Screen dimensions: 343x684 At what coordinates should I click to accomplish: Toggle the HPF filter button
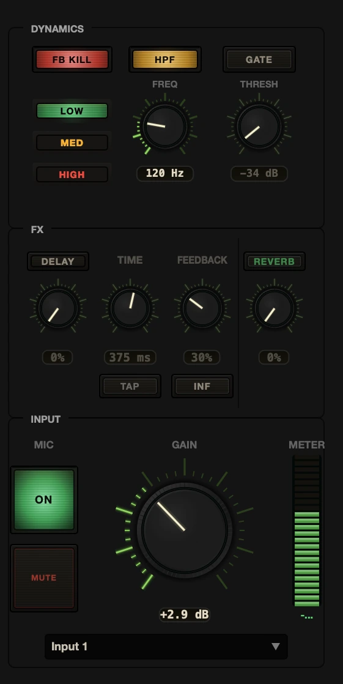164,59
